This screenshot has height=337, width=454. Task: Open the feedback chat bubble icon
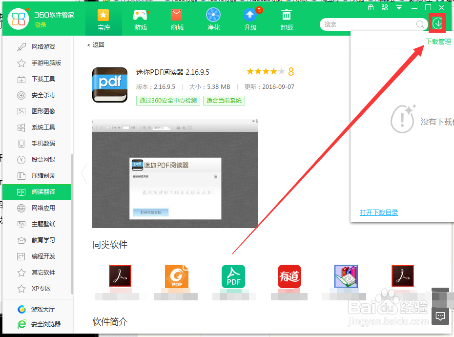click(x=440, y=316)
